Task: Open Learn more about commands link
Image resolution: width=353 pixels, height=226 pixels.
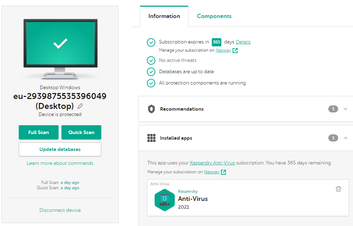Action: coord(60,163)
